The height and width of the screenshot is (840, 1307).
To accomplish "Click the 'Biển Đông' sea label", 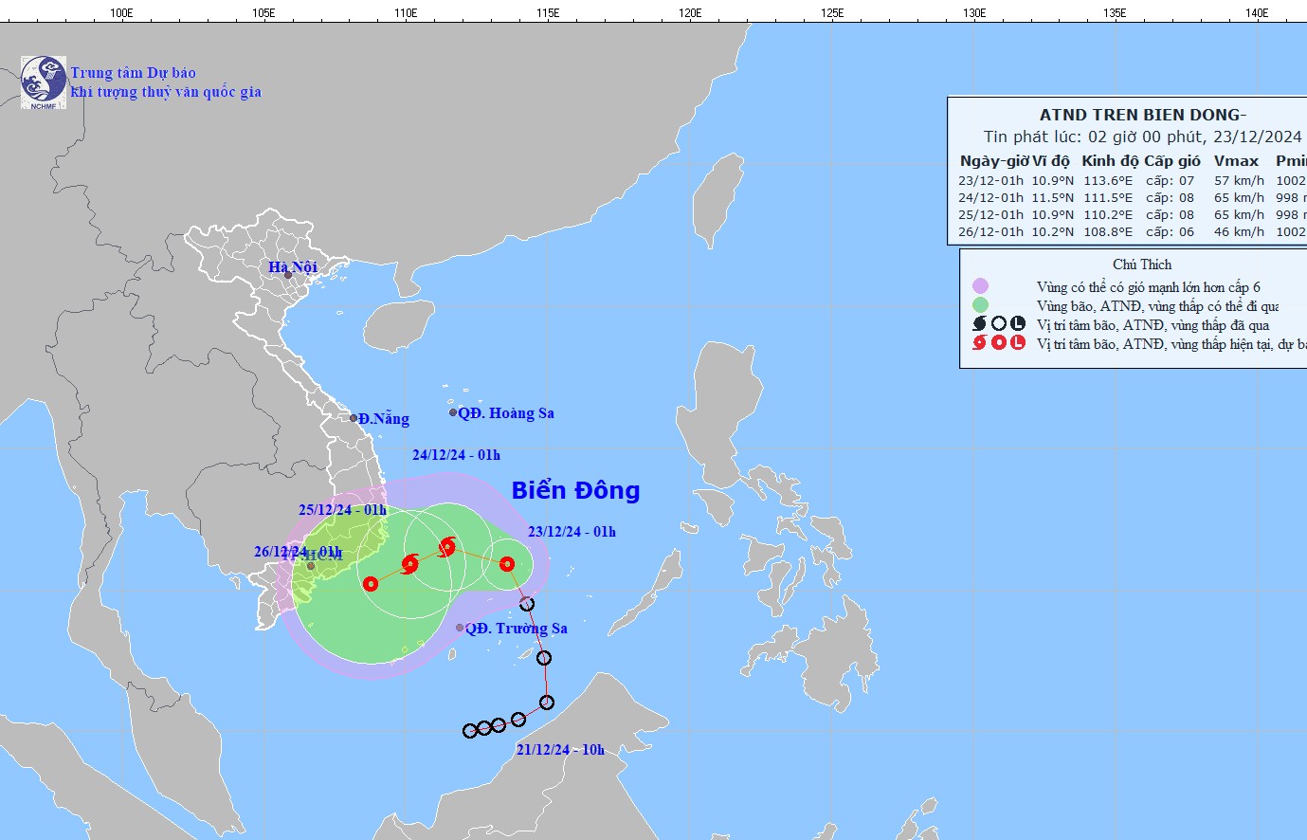I will [x=575, y=490].
